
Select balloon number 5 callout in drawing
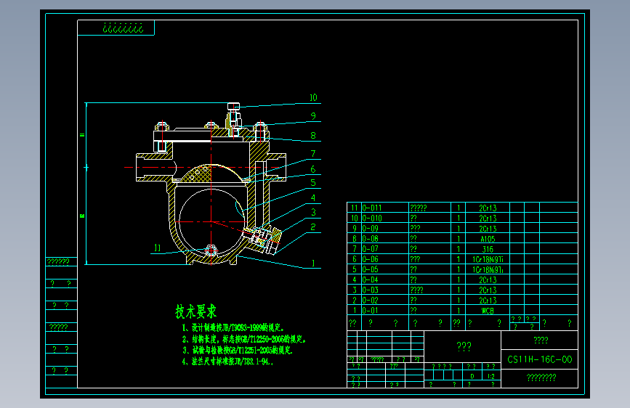[x=313, y=183]
